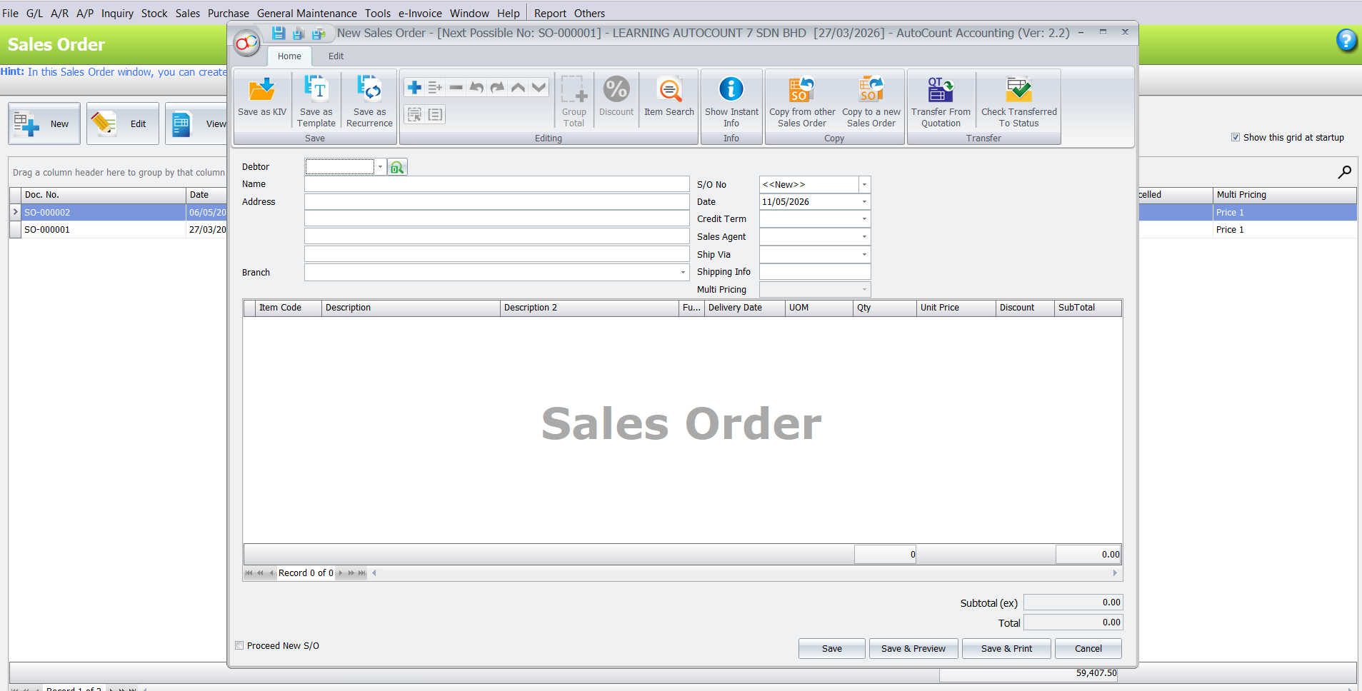Click the Show Instant Info icon

point(731,89)
